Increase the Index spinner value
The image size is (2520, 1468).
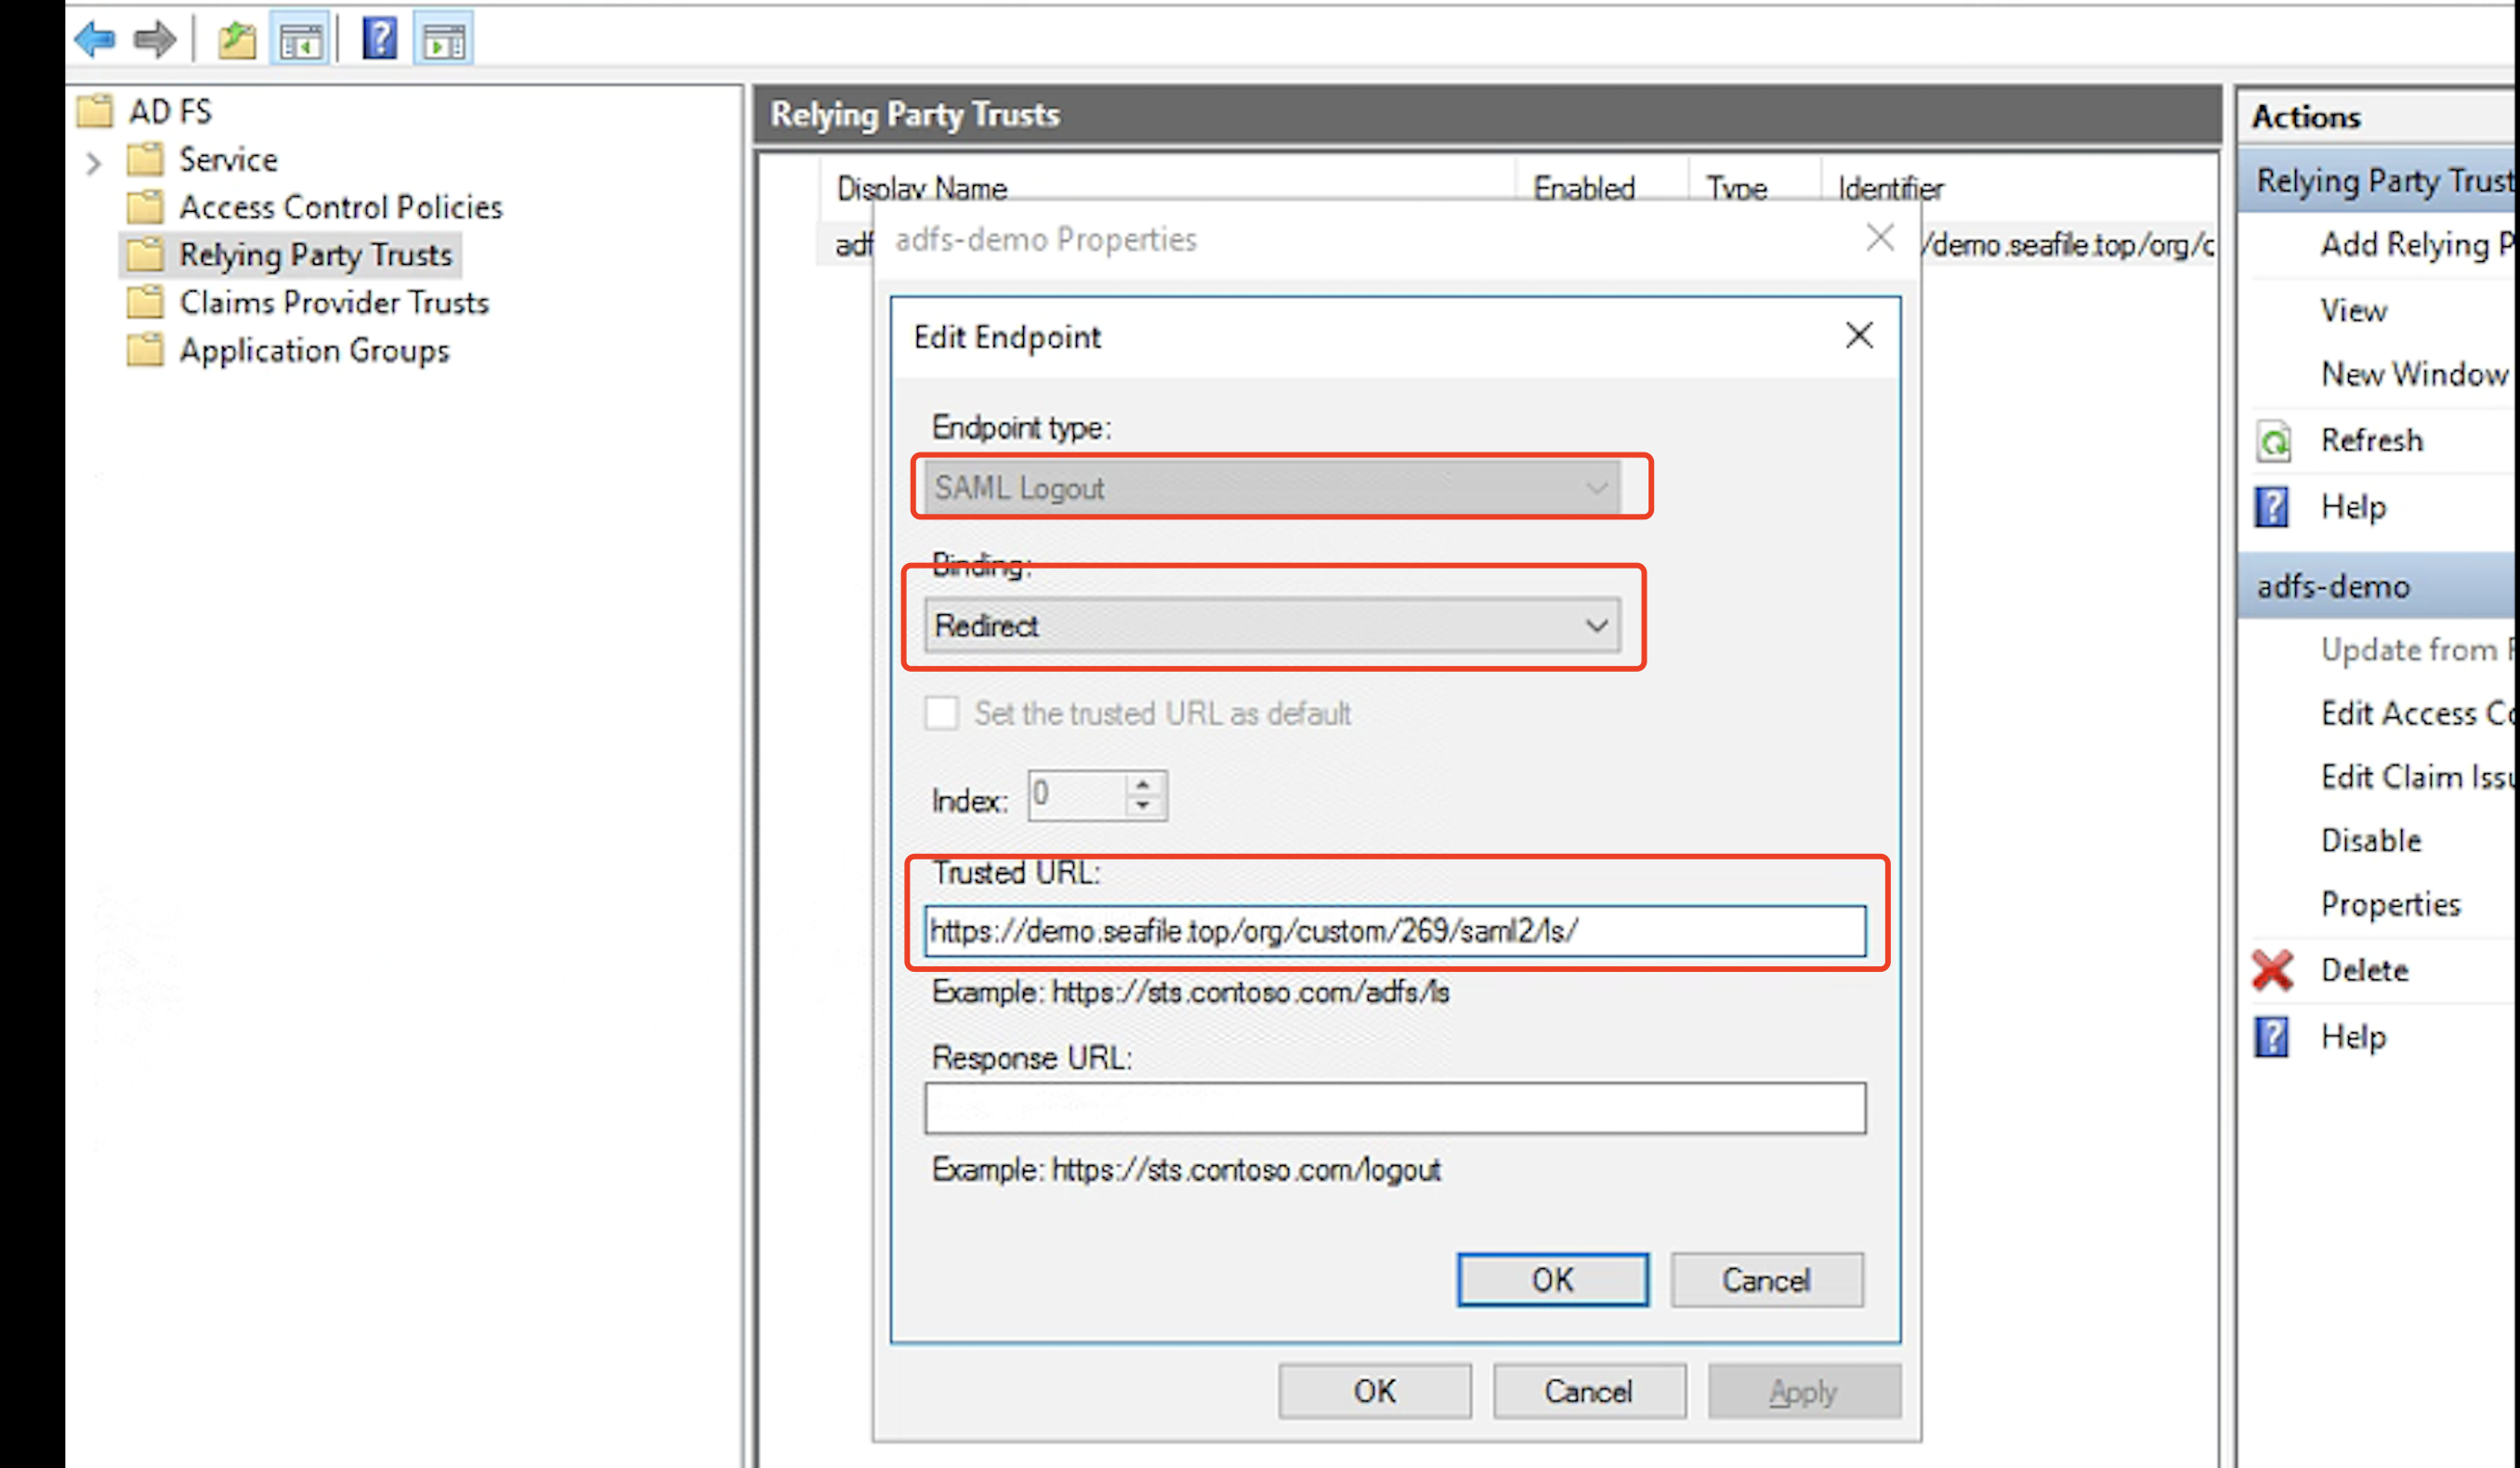[1143, 785]
